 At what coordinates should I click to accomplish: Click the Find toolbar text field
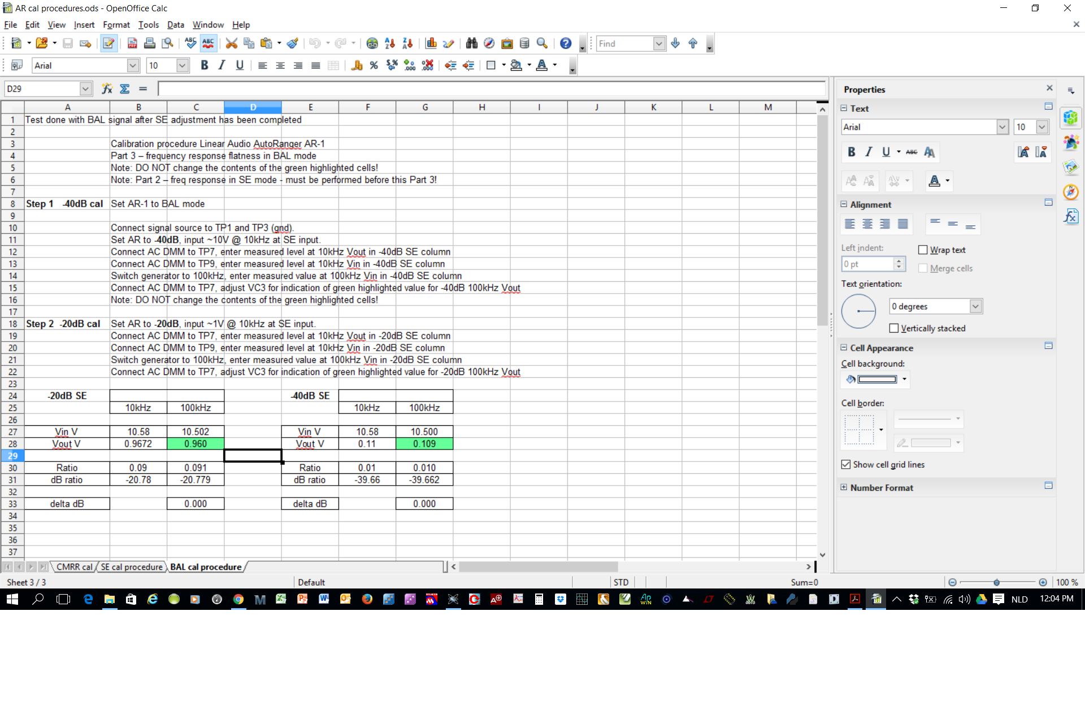(x=625, y=43)
